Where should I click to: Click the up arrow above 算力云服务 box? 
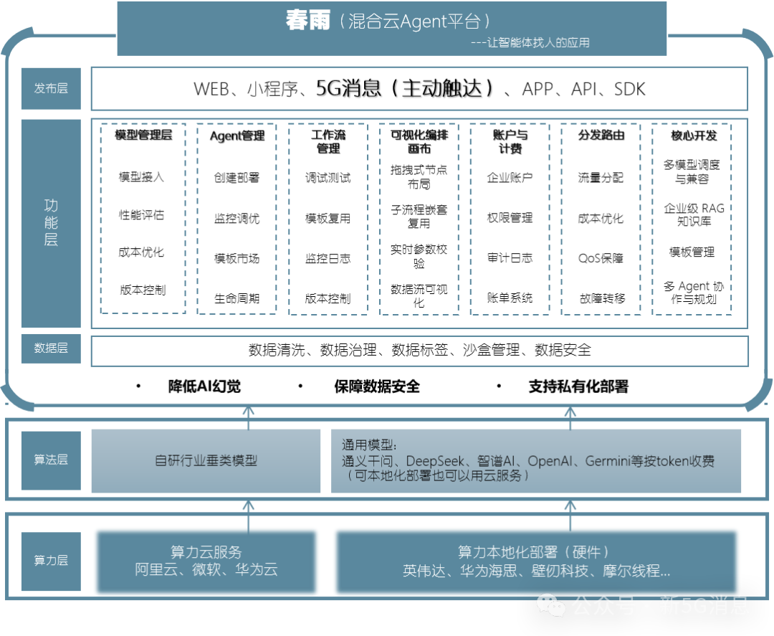[249, 516]
